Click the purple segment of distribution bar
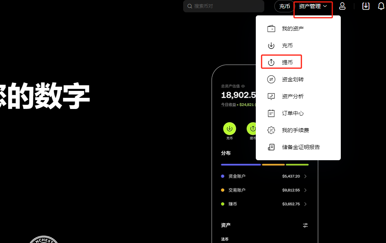Image resolution: width=386 pixels, height=243 pixels. tap(241, 165)
